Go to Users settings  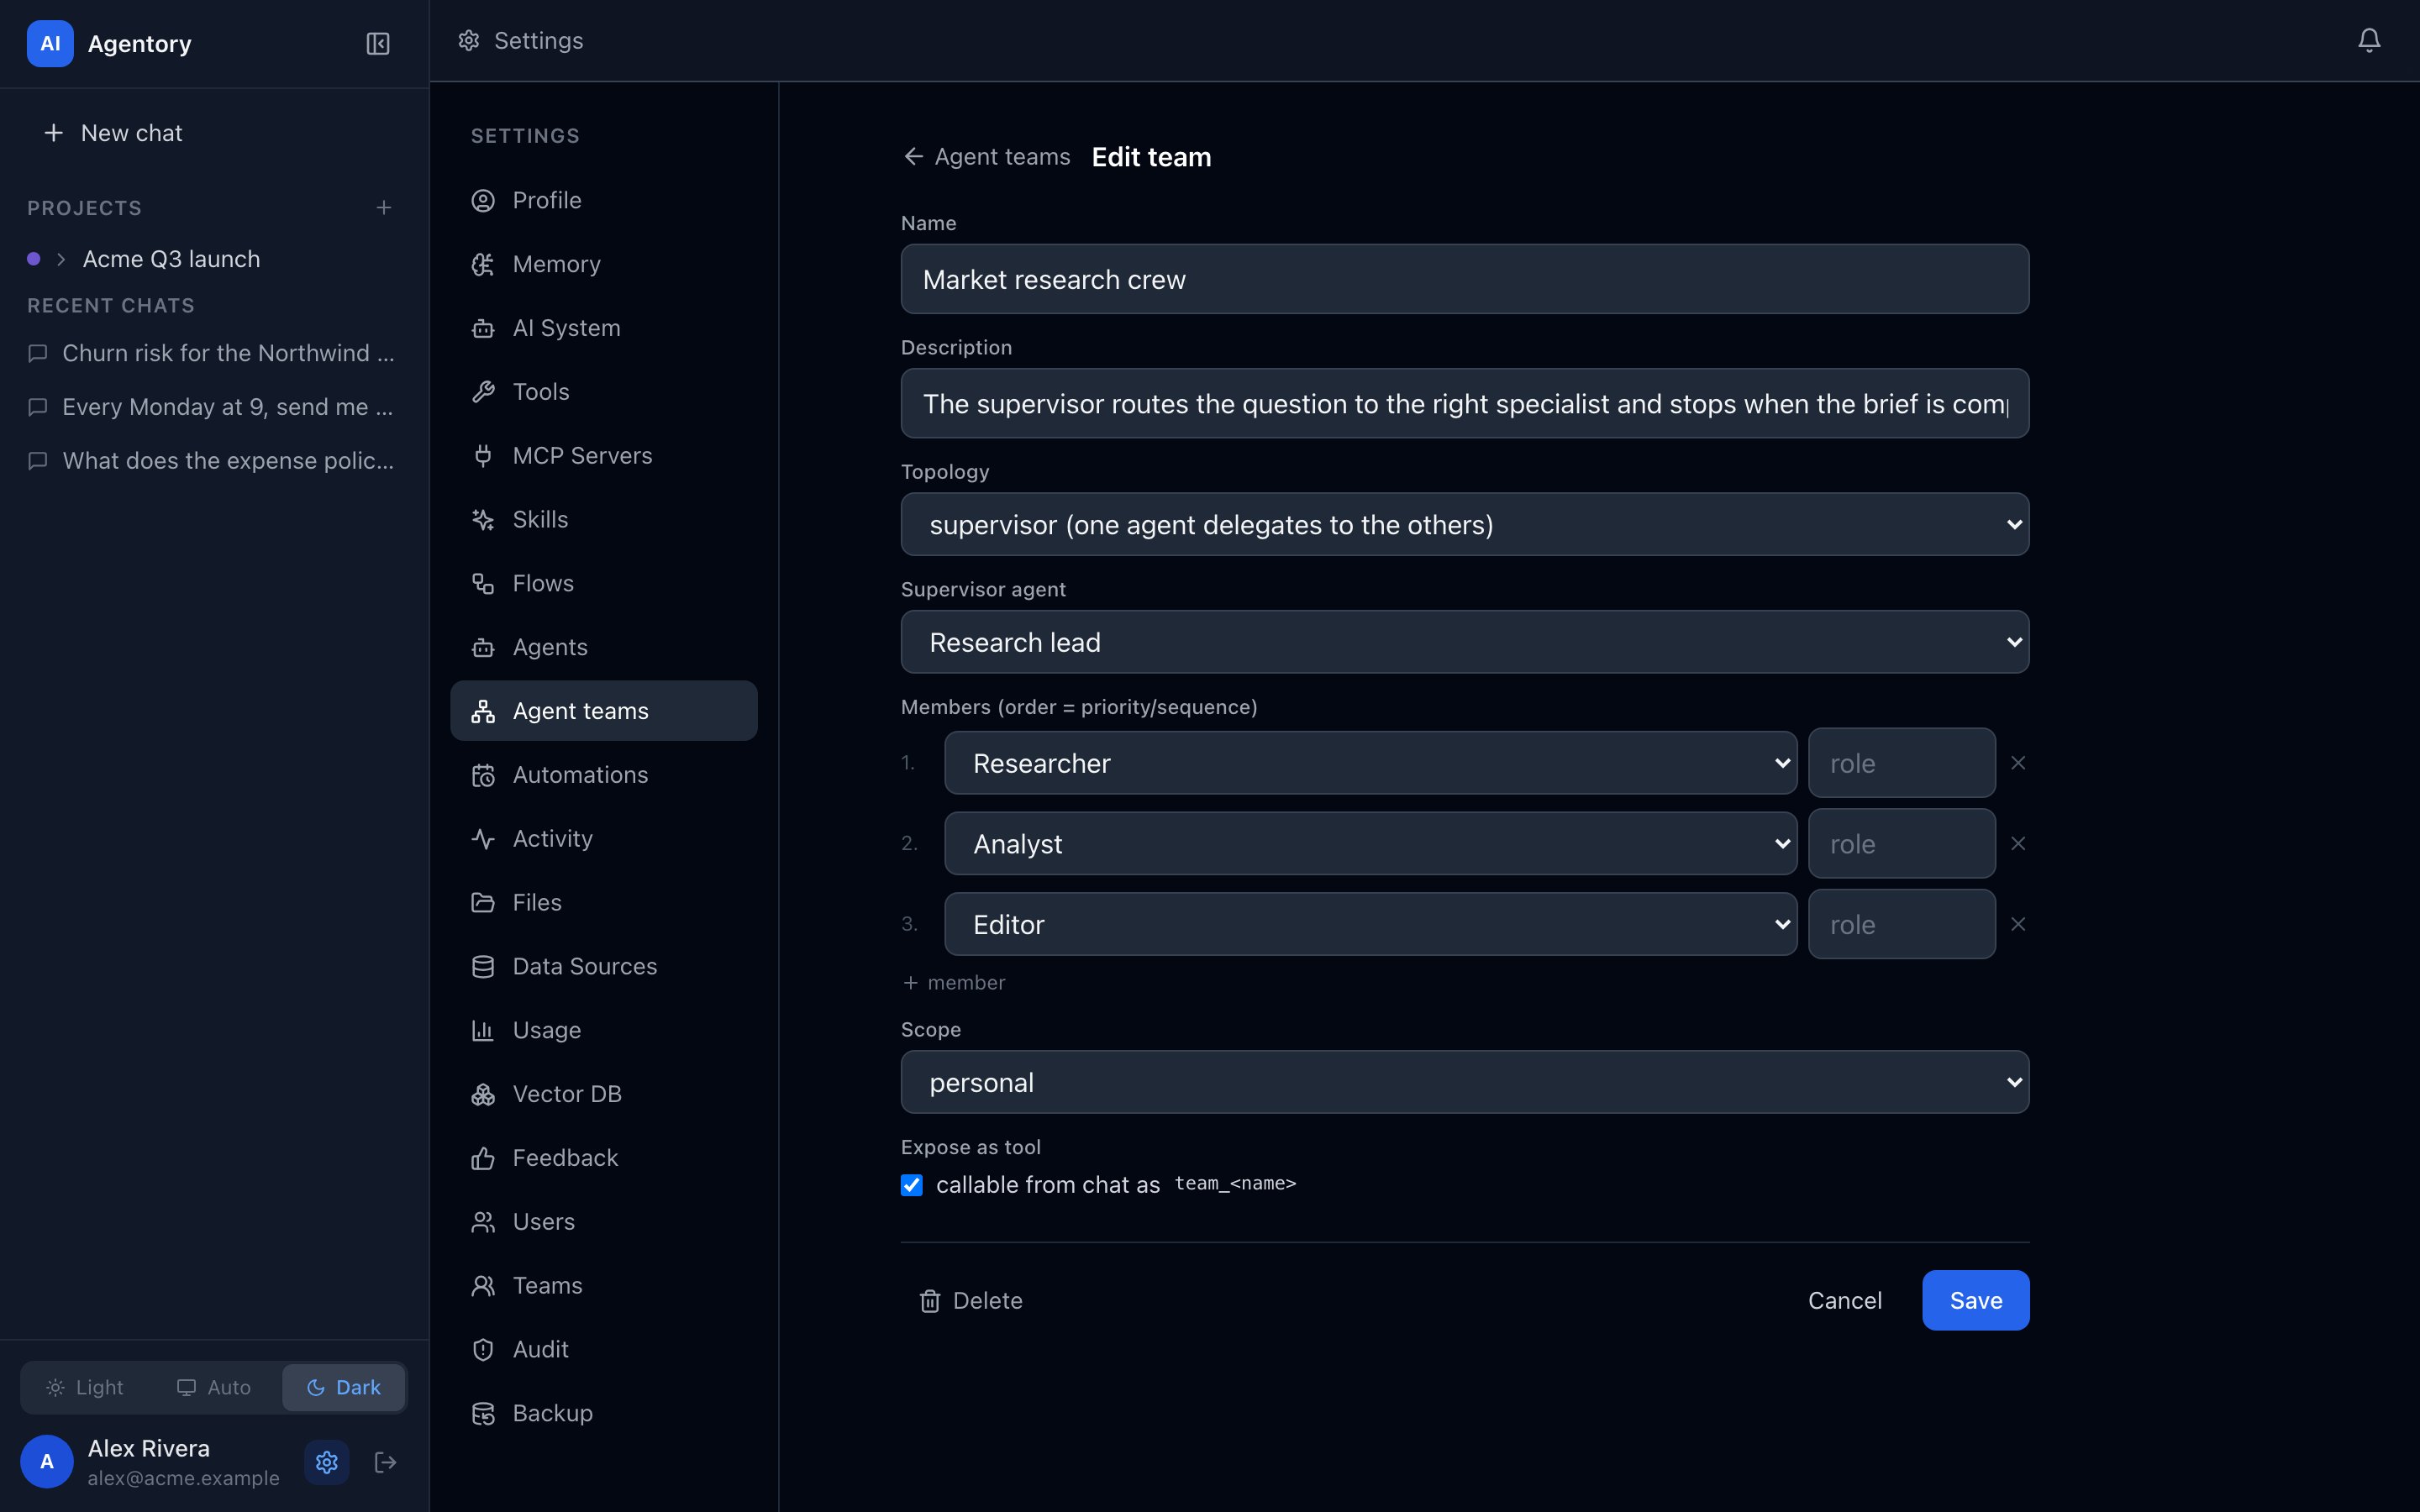click(x=603, y=1222)
